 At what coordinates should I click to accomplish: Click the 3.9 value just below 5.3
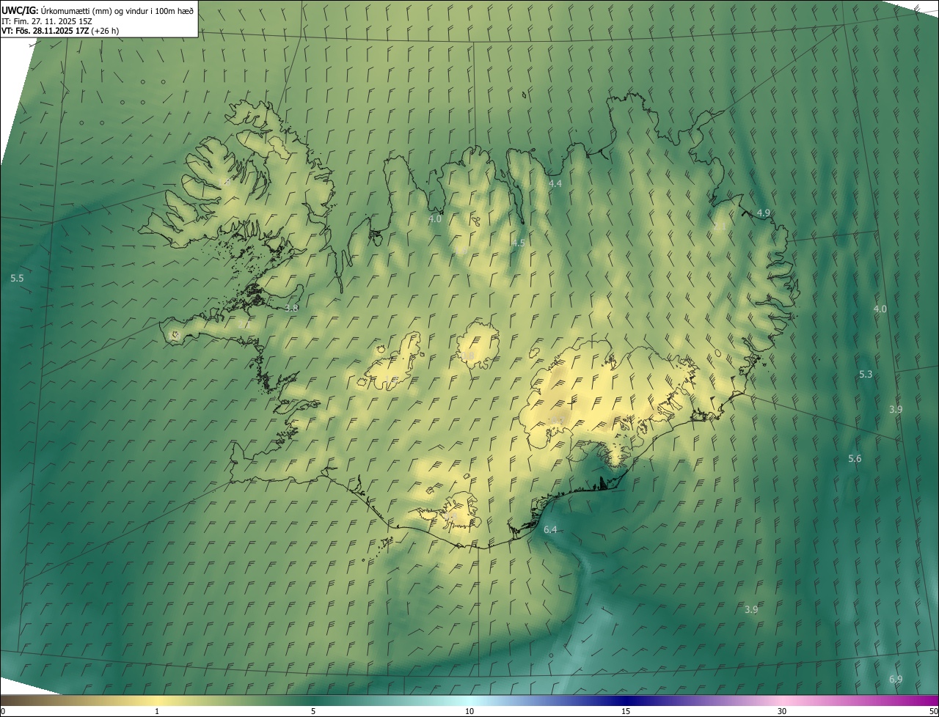pos(896,410)
